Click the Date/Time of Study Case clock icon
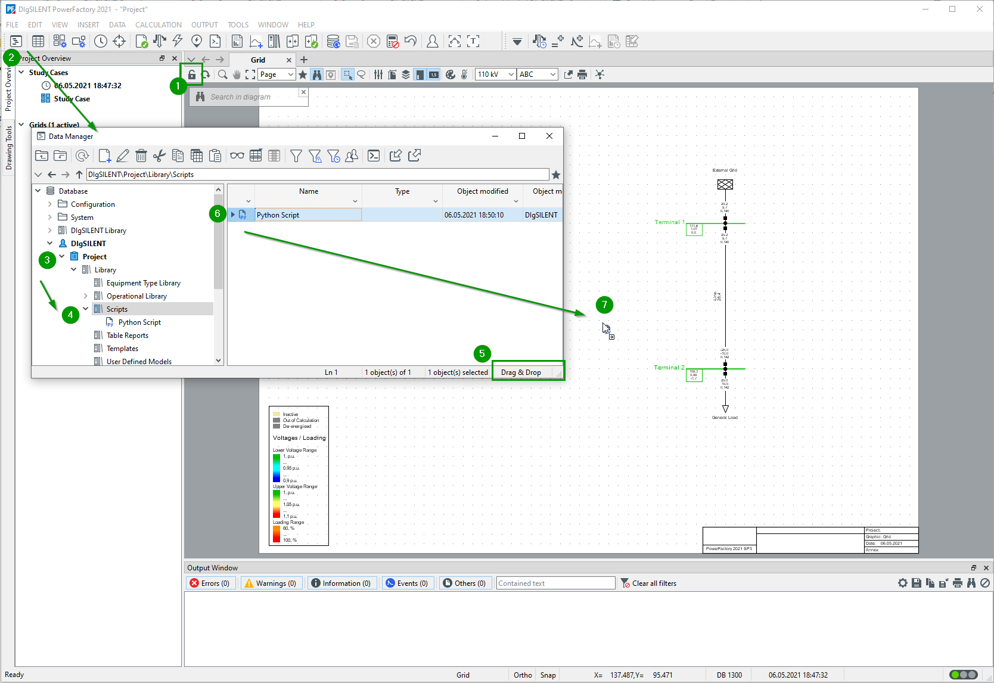Screen dimensions: 994x683 coord(101,41)
